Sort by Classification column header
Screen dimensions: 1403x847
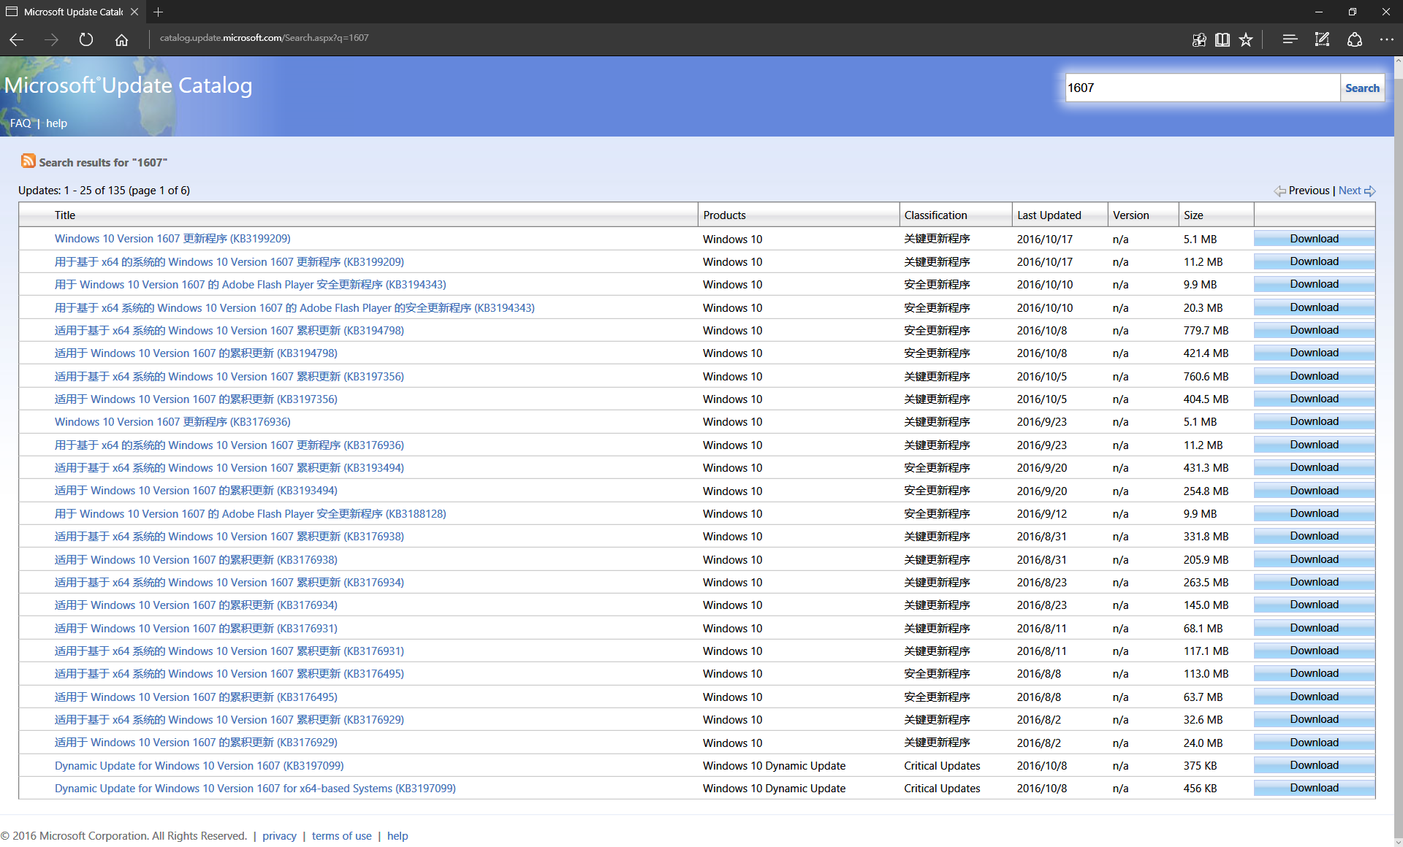[935, 215]
